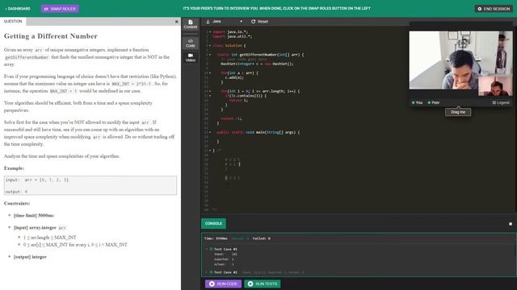Click the 'Getting a Different Number' heading

point(51,36)
